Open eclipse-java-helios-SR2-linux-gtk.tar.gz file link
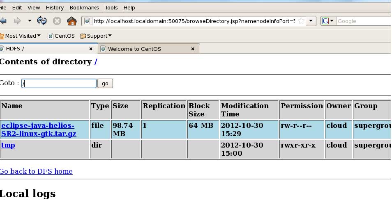Image resolution: width=392 pixels, height=200 pixels. point(39,130)
